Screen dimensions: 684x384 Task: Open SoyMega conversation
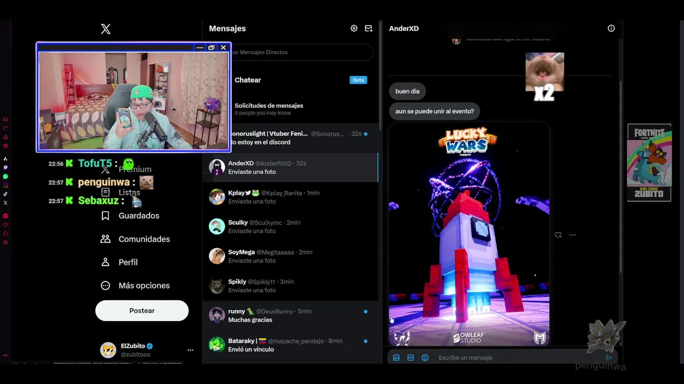pos(290,256)
